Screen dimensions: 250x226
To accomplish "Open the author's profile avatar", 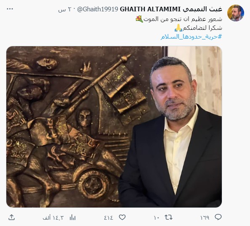I will (x=236, y=13).
